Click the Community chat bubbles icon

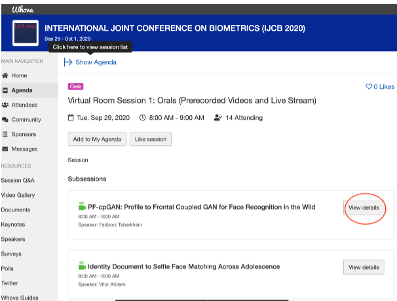[5, 119]
